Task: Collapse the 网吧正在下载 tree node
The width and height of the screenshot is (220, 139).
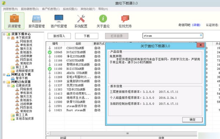Action: 4,75
